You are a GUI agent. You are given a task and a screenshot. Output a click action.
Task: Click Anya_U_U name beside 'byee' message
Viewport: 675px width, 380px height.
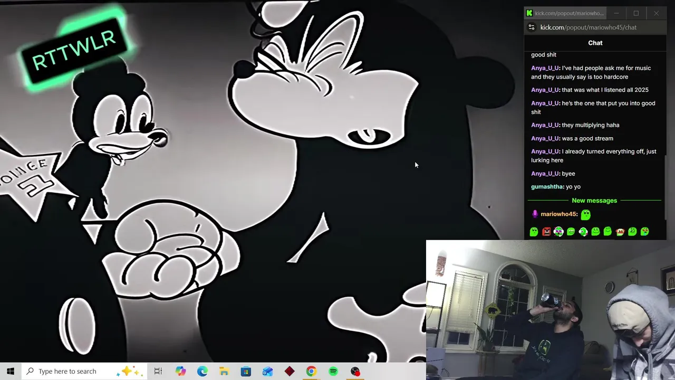pos(545,174)
